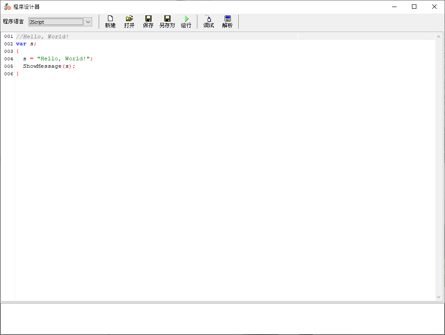Run the script with 运行

(x=186, y=22)
